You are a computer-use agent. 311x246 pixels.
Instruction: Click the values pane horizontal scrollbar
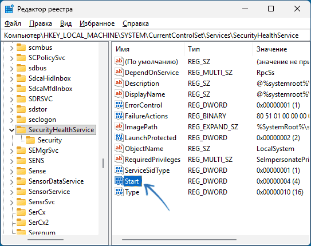click(179, 240)
